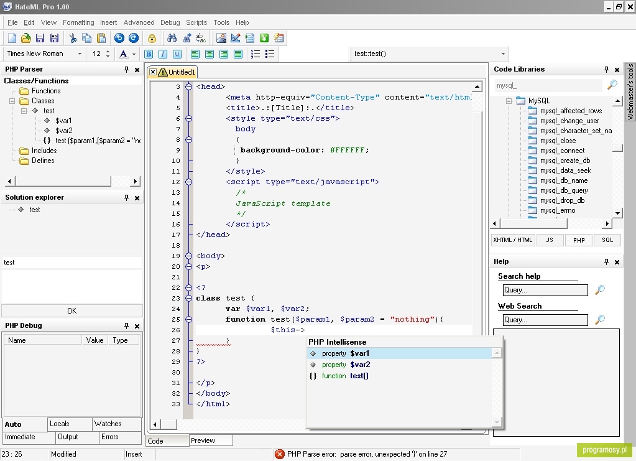Viewport: 636px width, 461px height.
Task: Close the Untitled1 document tab
Action: click(153, 72)
